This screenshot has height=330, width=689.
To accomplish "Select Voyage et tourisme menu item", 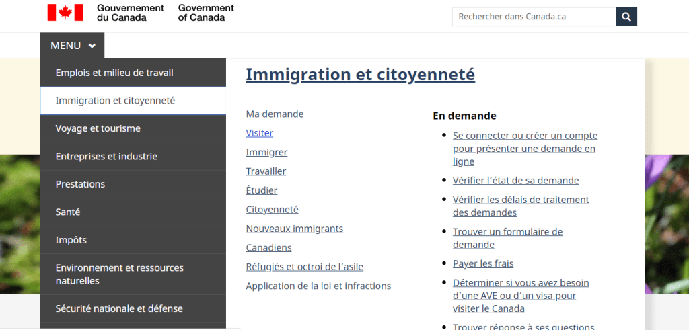I will click(x=133, y=128).
